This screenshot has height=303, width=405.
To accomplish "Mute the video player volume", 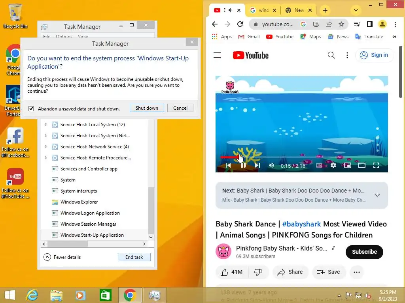I will 271,165.
